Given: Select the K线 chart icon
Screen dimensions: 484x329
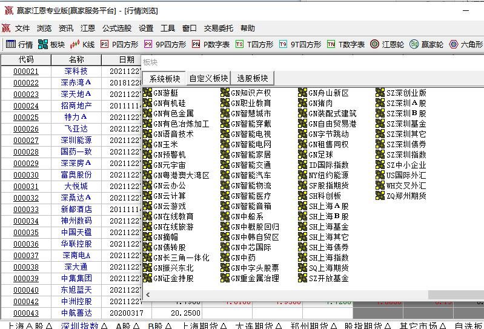Looking at the screenshot, I should coord(83,44).
